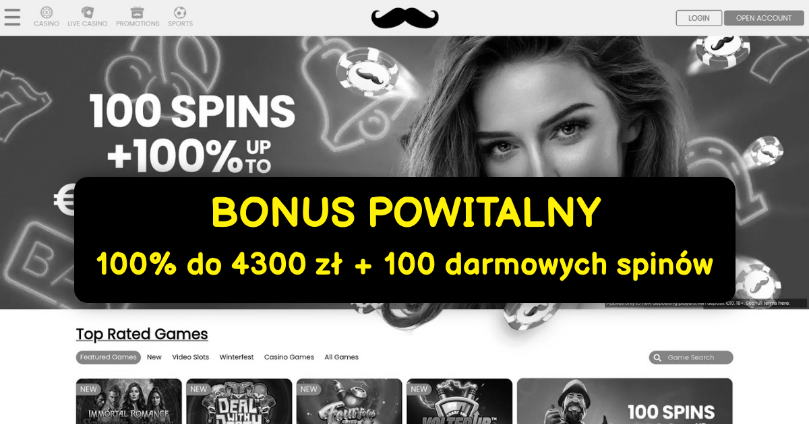Open the Sports ball icon

tap(180, 12)
